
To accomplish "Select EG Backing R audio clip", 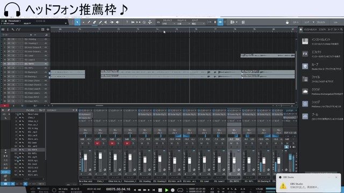I will (x=171, y=72).
